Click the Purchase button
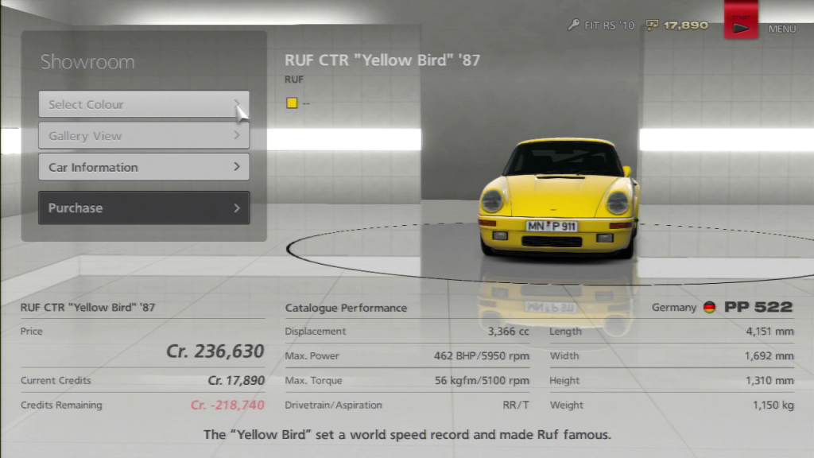The height and width of the screenshot is (458, 814). [144, 208]
